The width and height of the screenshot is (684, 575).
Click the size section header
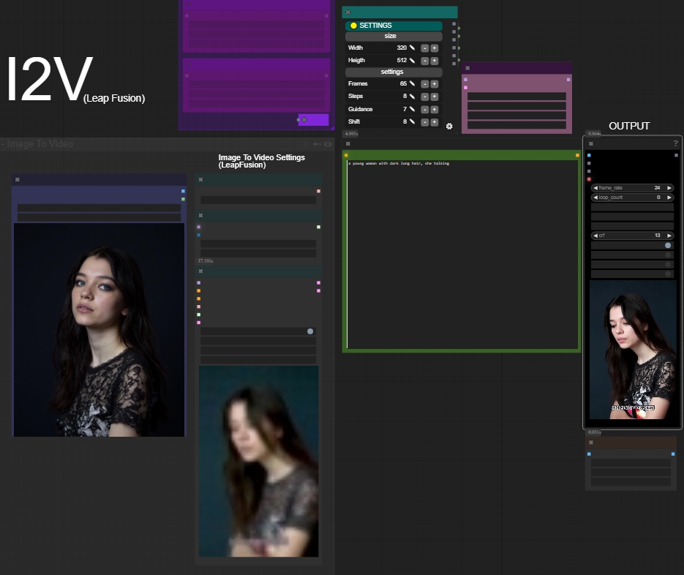coord(394,36)
